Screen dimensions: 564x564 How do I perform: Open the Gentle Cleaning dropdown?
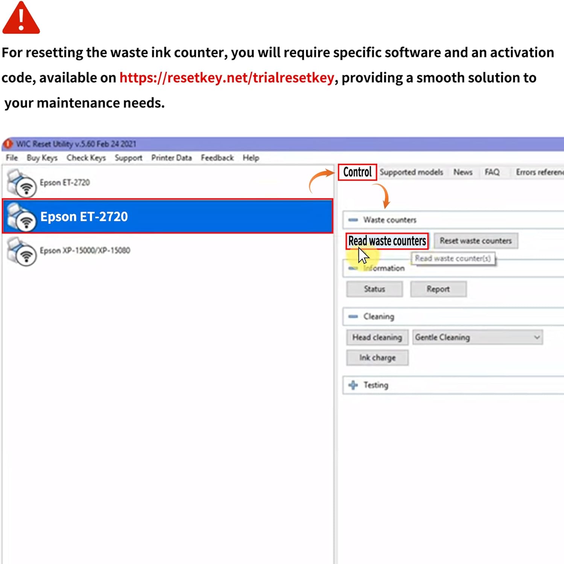pos(478,337)
